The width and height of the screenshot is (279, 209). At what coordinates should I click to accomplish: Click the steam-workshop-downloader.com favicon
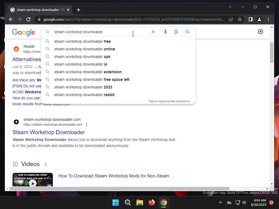point(16,122)
